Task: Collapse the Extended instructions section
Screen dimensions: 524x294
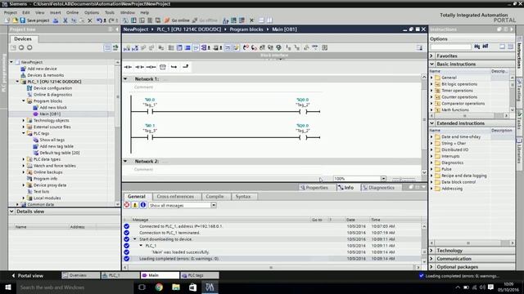Action: (431, 123)
